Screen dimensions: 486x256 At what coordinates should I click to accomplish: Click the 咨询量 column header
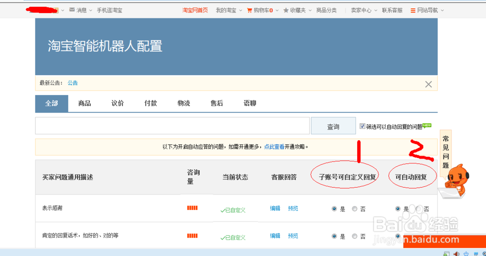[x=193, y=177]
